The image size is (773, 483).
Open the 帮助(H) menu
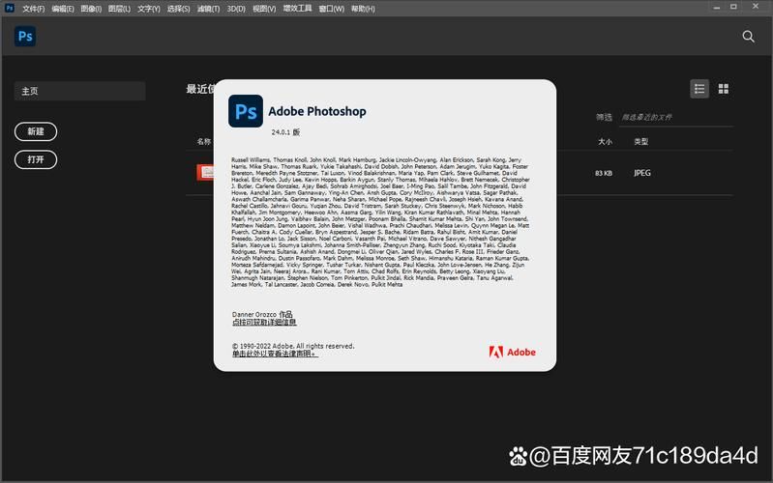click(x=363, y=9)
